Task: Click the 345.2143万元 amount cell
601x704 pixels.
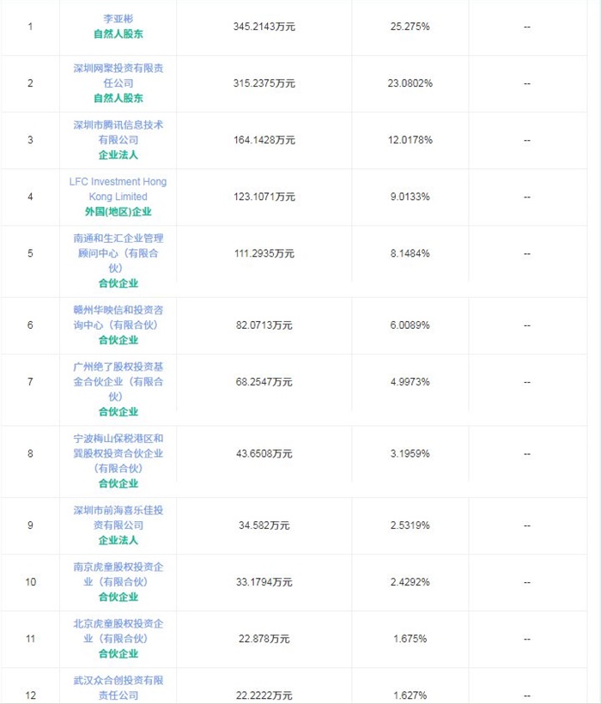Action: click(264, 27)
